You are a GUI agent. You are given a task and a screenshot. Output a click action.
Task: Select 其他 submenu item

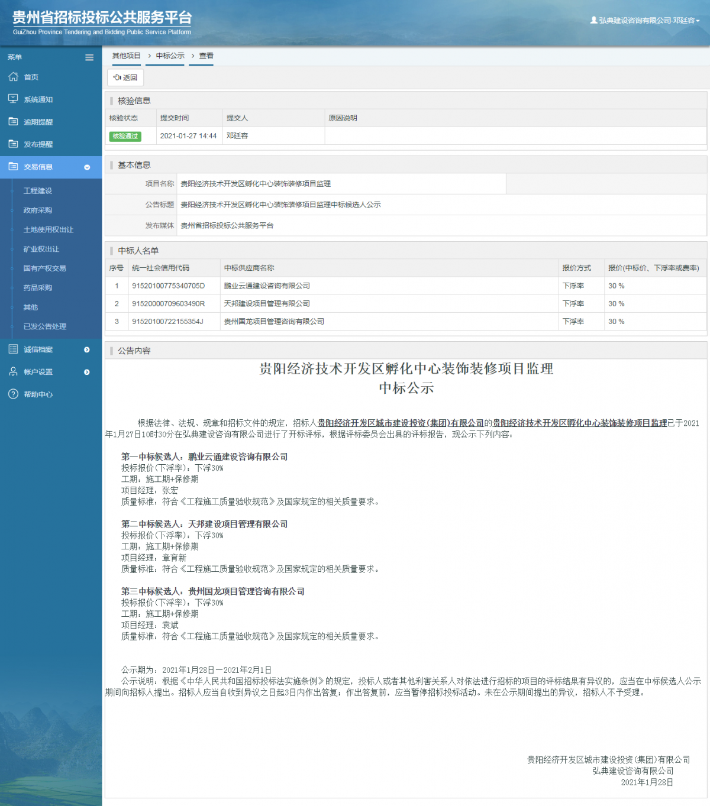coord(31,307)
